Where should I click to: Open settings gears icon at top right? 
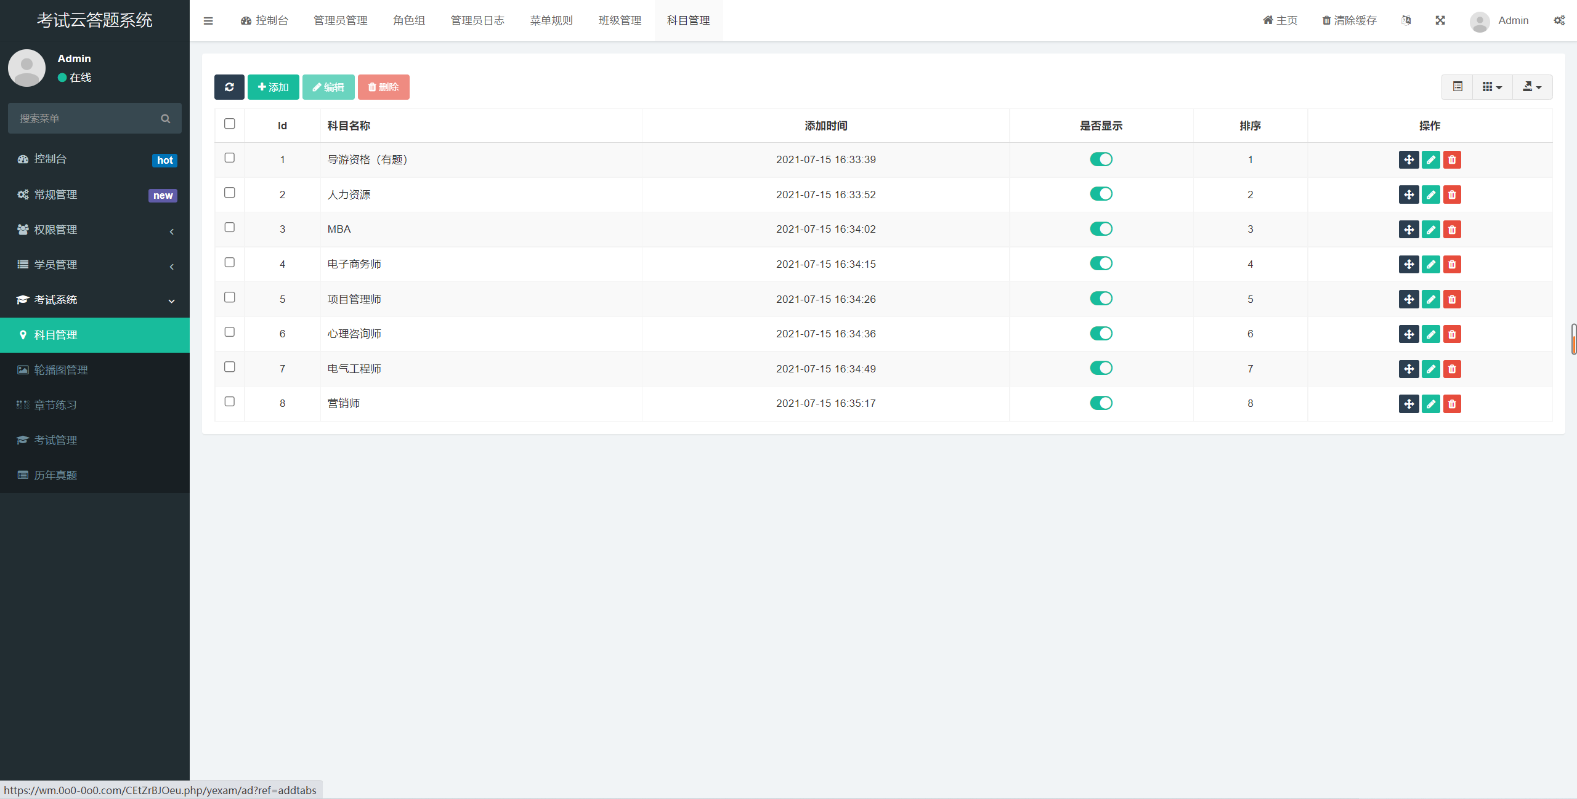coord(1559,20)
